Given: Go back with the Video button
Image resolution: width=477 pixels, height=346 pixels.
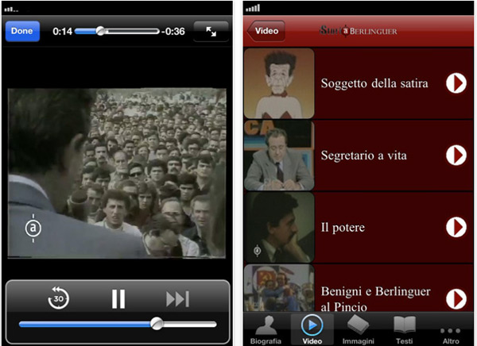Looking at the screenshot, I should point(266,31).
